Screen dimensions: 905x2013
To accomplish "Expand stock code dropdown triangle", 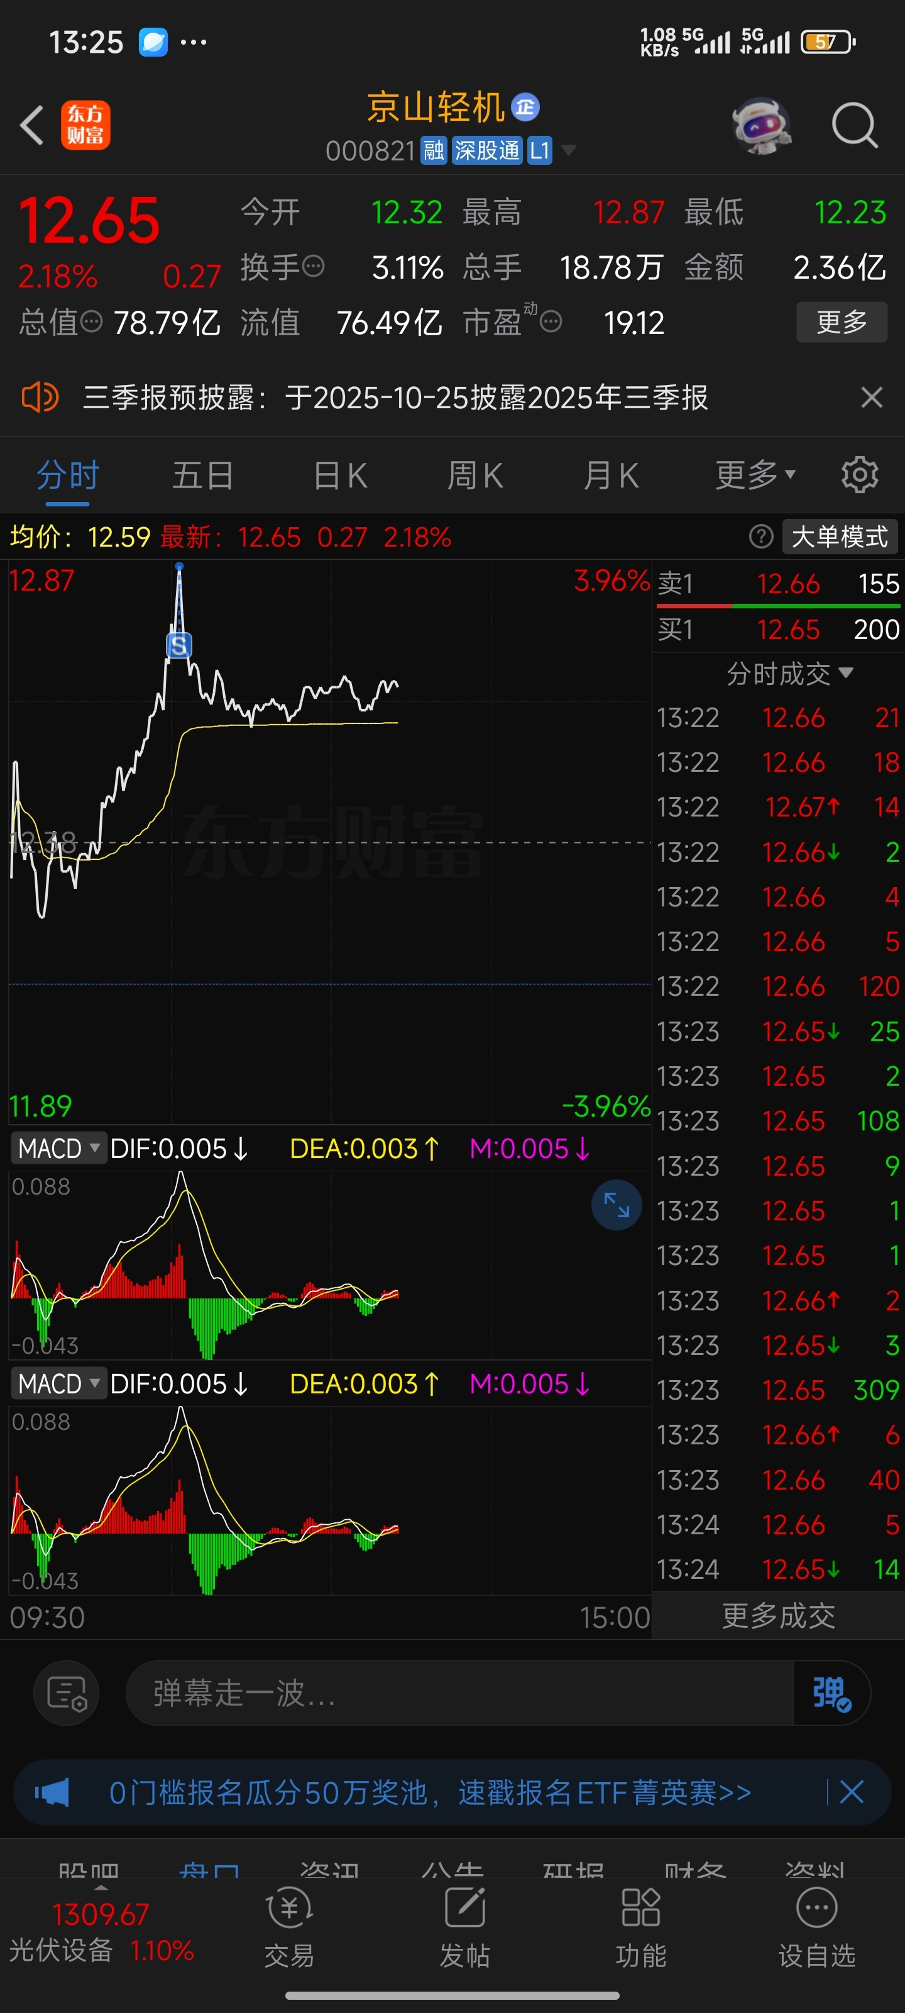I will pyautogui.click(x=569, y=150).
